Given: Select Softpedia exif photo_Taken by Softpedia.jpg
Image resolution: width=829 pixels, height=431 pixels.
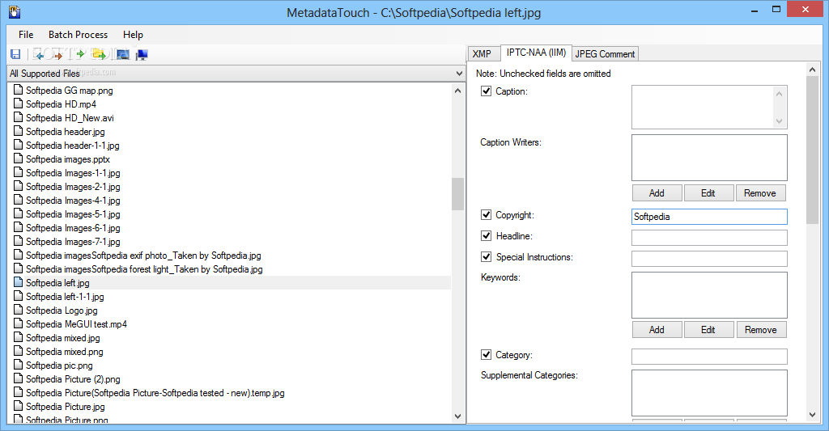Looking at the screenshot, I should pyautogui.click(x=143, y=255).
